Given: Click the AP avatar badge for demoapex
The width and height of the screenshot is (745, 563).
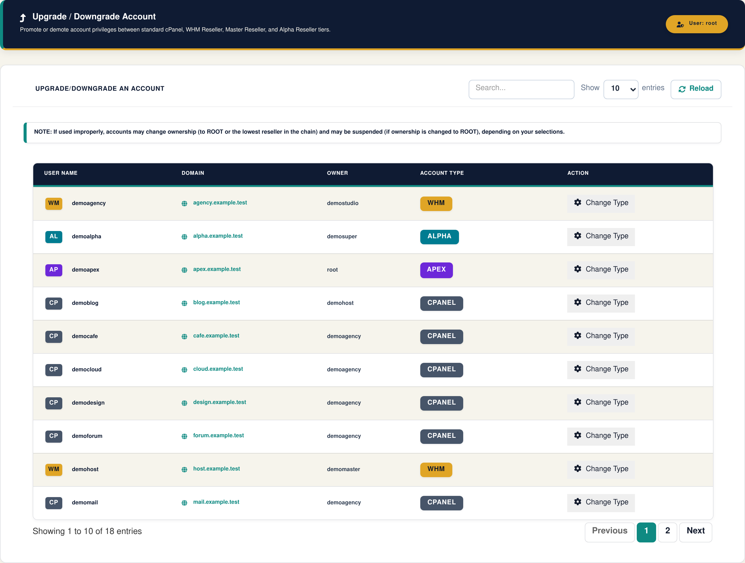Looking at the screenshot, I should (x=54, y=270).
